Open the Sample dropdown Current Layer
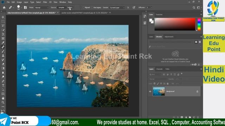 point(117,8)
